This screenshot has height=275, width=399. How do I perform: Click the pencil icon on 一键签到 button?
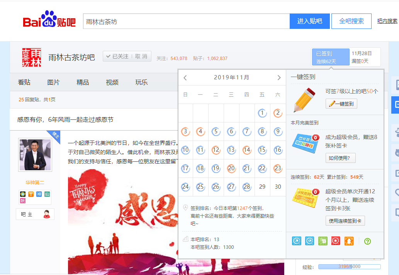[332, 104]
